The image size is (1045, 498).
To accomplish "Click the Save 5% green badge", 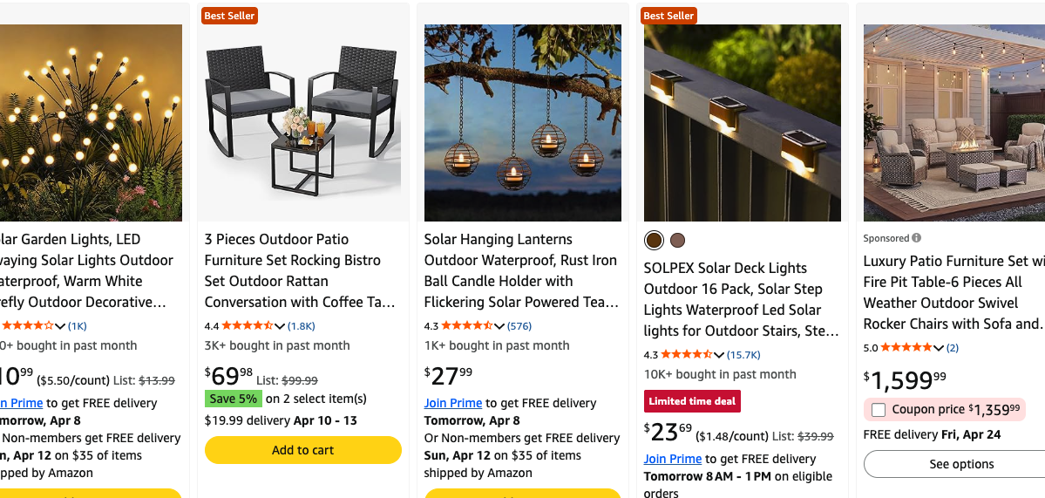I will pos(233,399).
